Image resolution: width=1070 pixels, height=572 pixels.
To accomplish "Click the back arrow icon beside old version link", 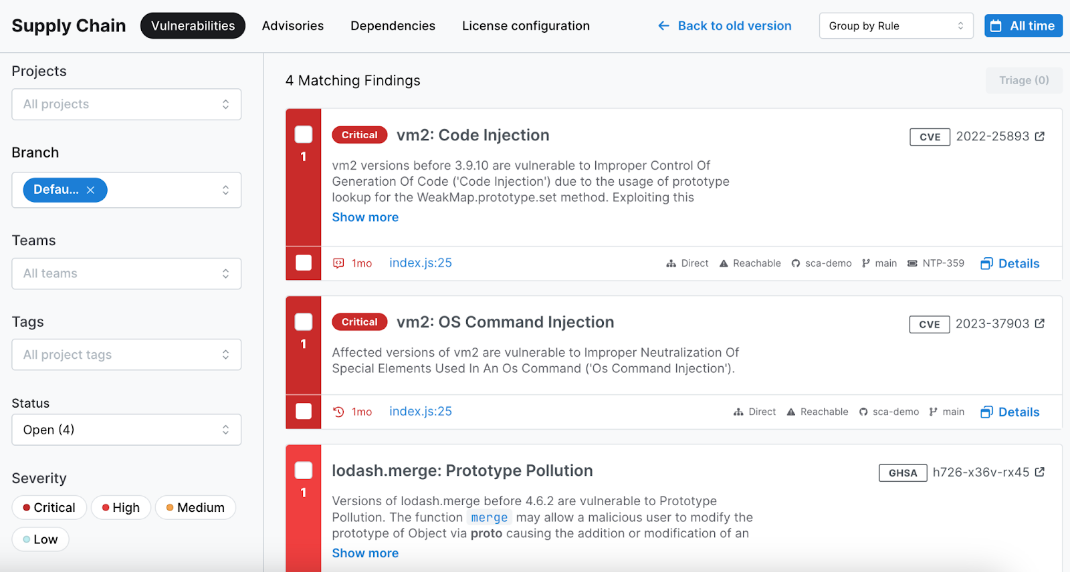I will 663,25.
